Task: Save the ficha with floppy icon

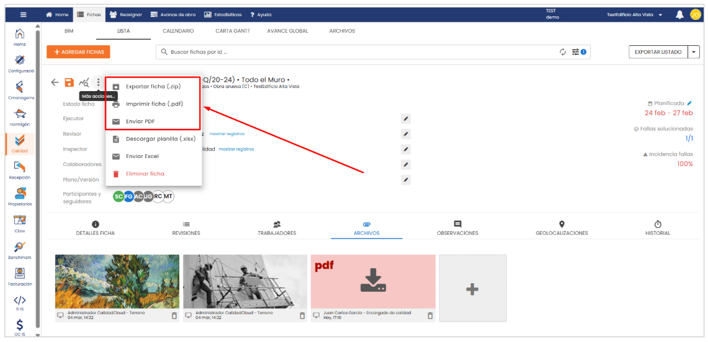Action: point(69,82)
